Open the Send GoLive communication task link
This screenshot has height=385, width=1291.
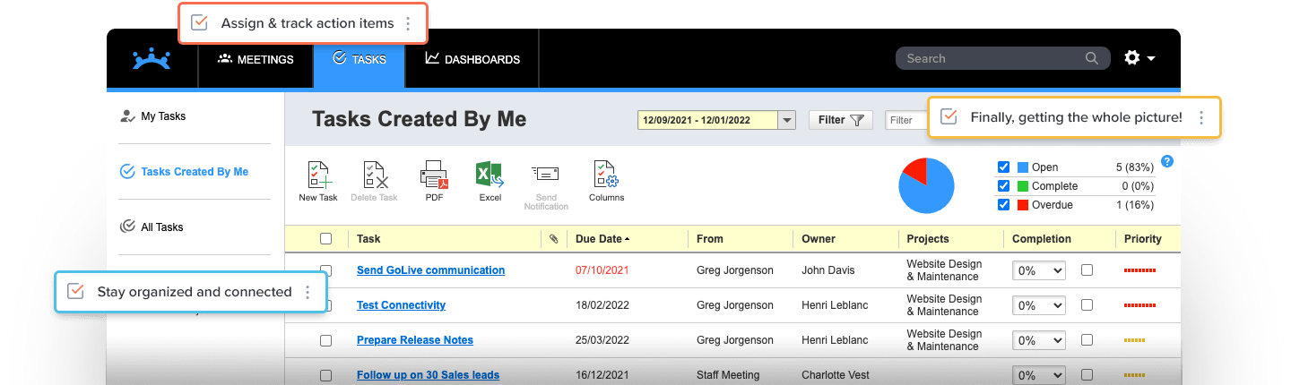pos(430,270)
